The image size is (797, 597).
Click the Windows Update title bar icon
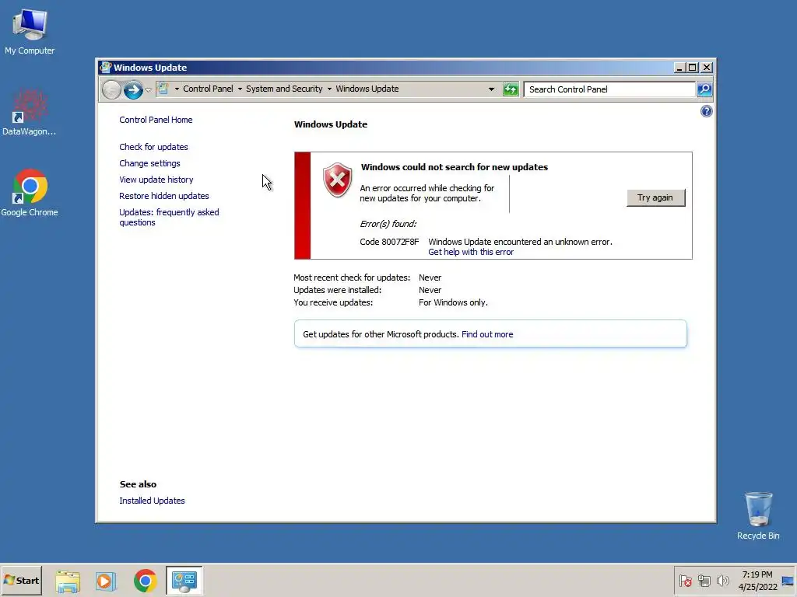coord(106,67)
